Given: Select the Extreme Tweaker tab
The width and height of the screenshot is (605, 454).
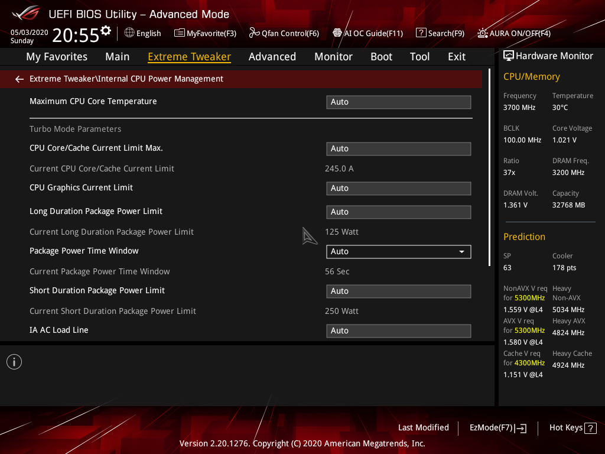Looking at the screenshot, I should [x=190, y=57].
